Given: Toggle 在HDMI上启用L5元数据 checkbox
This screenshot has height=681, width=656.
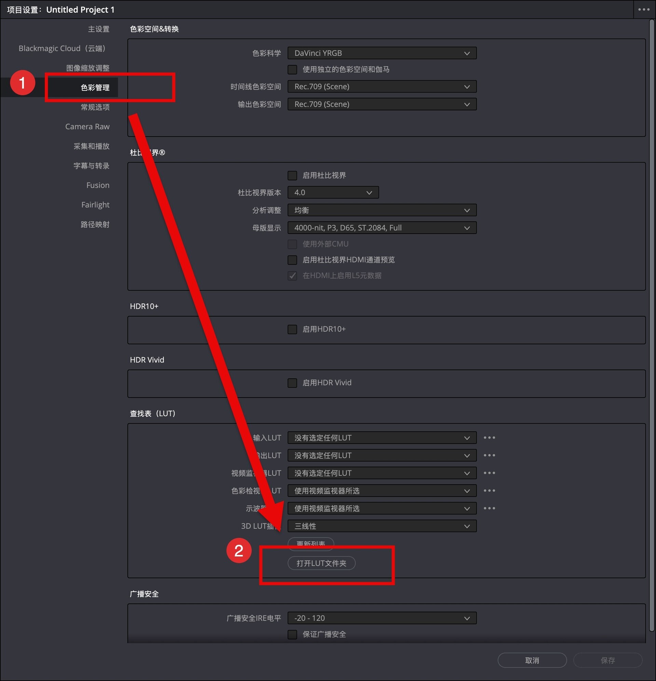Looking at the screenshot, I should click(292, 276).
